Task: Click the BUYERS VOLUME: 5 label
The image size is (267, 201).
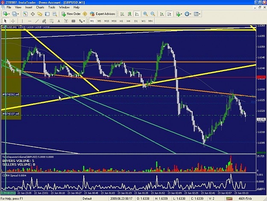Action: click(18, 161)
